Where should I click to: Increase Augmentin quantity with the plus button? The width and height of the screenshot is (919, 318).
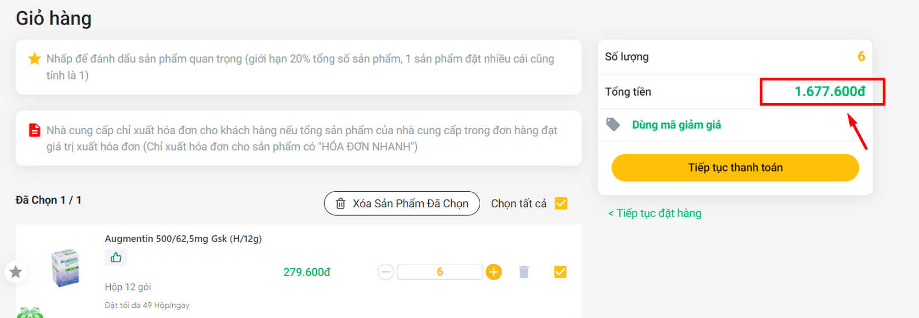point(494,272)
